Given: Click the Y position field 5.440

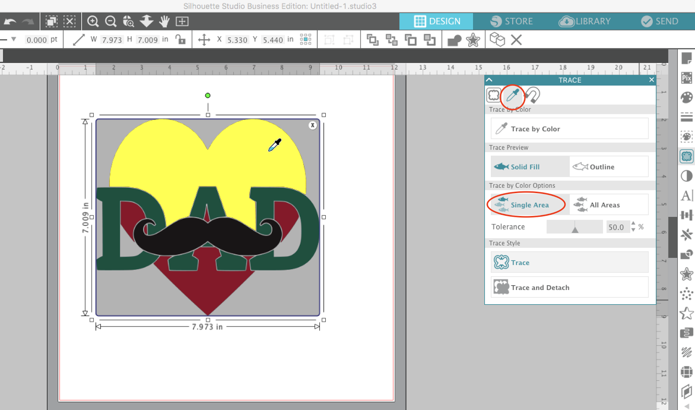Looking at the screenshot, I should [273, 40].
